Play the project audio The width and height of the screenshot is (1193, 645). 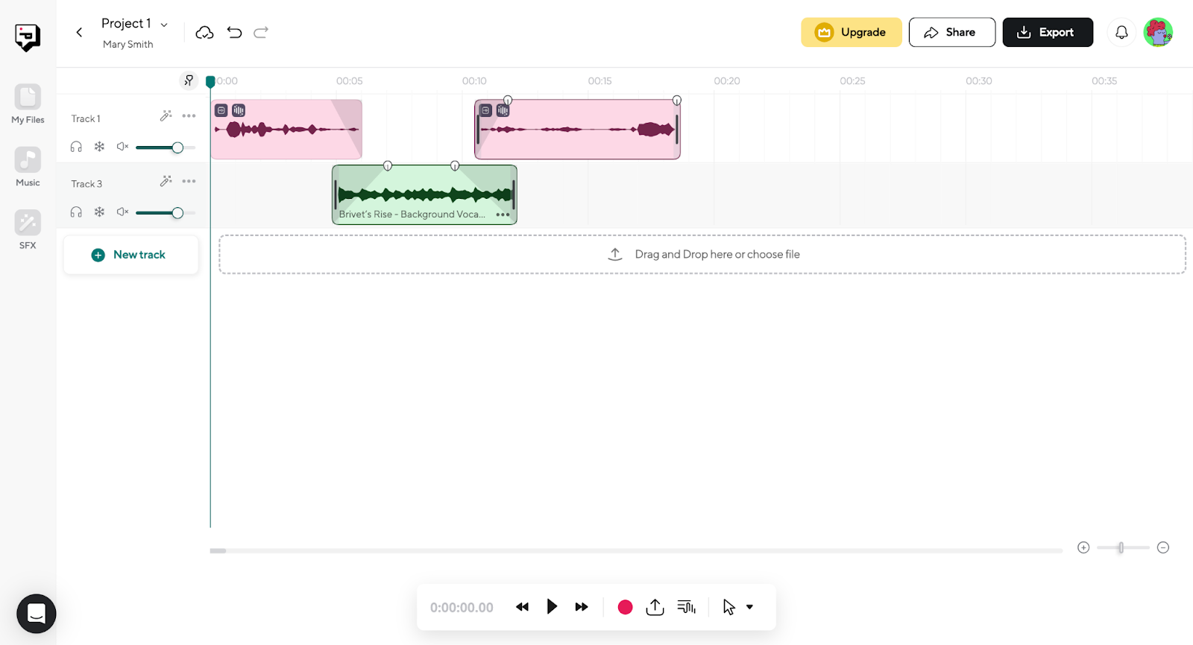point(552,606)
